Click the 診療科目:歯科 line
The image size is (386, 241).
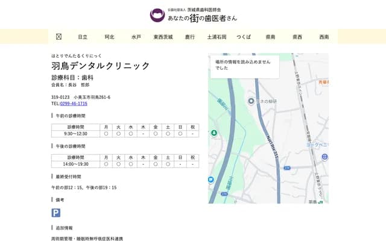click(x=72, y=78)
